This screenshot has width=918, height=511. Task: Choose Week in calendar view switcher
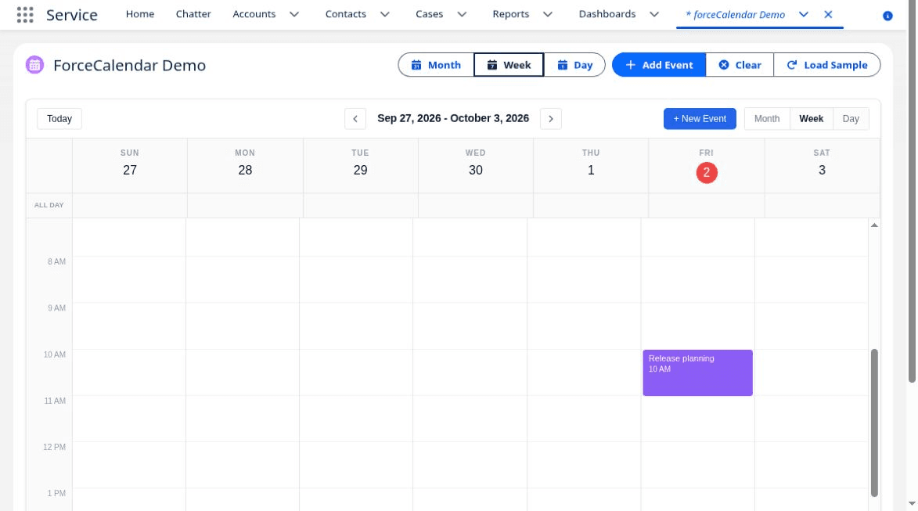coord(812,119)
